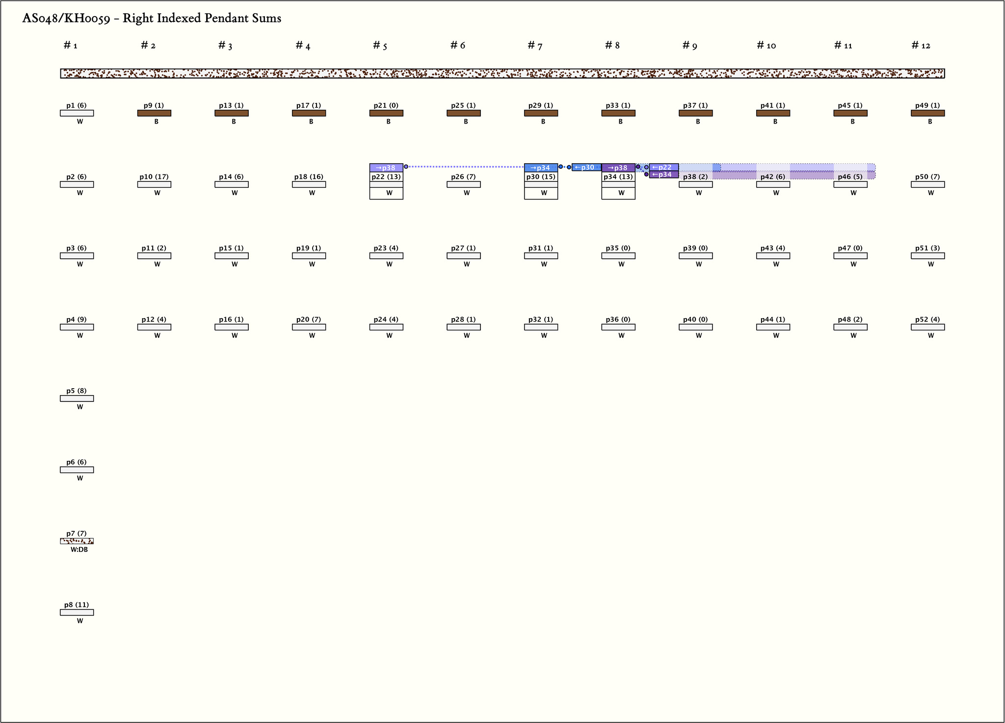Select pendant p8 (11) white bar

77,612
